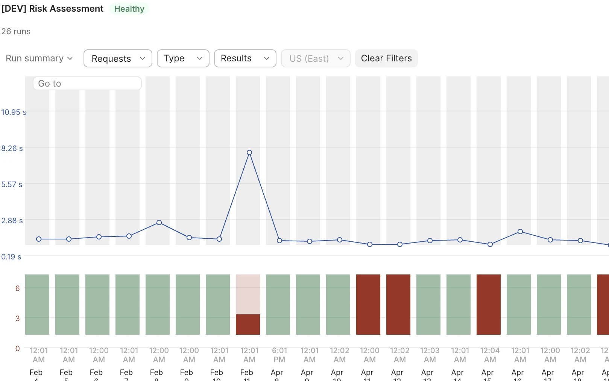The height and width of the screenshot is (381, 609).
Task: Click the red failed result bar for Apr 15
Action: [489, 305]
